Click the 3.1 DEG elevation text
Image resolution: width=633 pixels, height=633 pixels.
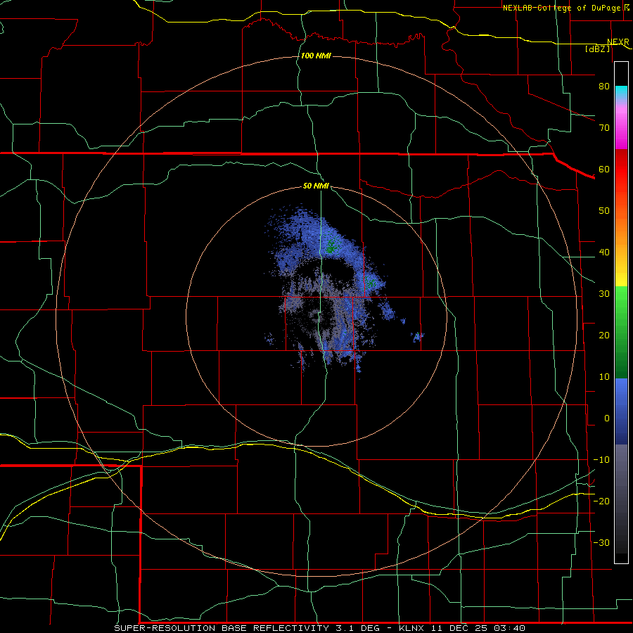[357, 628]
